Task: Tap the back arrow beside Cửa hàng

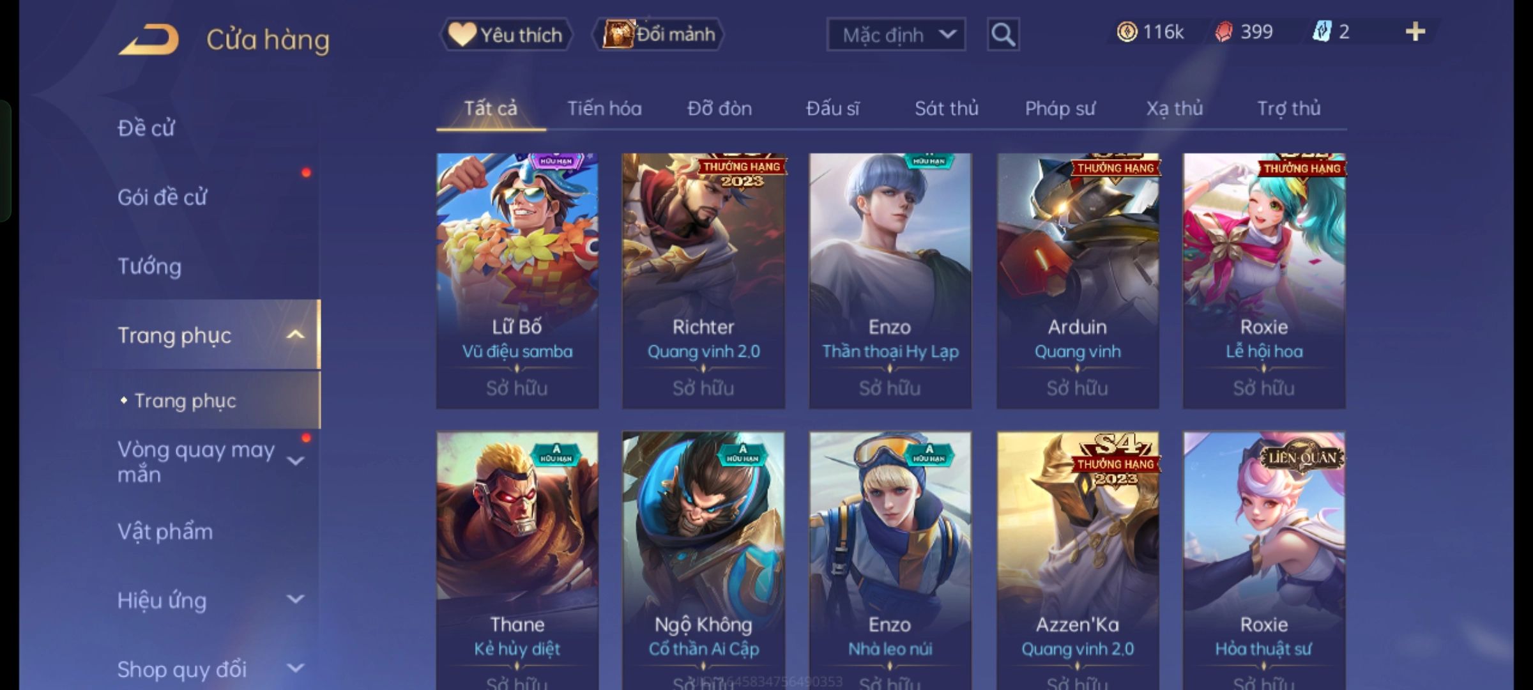Action: coord(148,40)
